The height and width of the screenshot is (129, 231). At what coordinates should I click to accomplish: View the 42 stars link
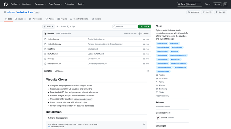click(x=160, y=85)
